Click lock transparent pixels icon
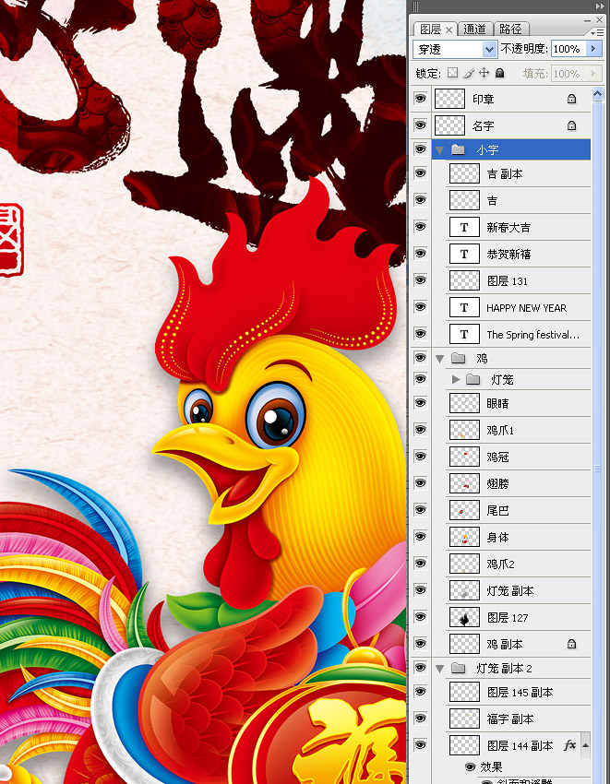 click(x=452, y=73)
